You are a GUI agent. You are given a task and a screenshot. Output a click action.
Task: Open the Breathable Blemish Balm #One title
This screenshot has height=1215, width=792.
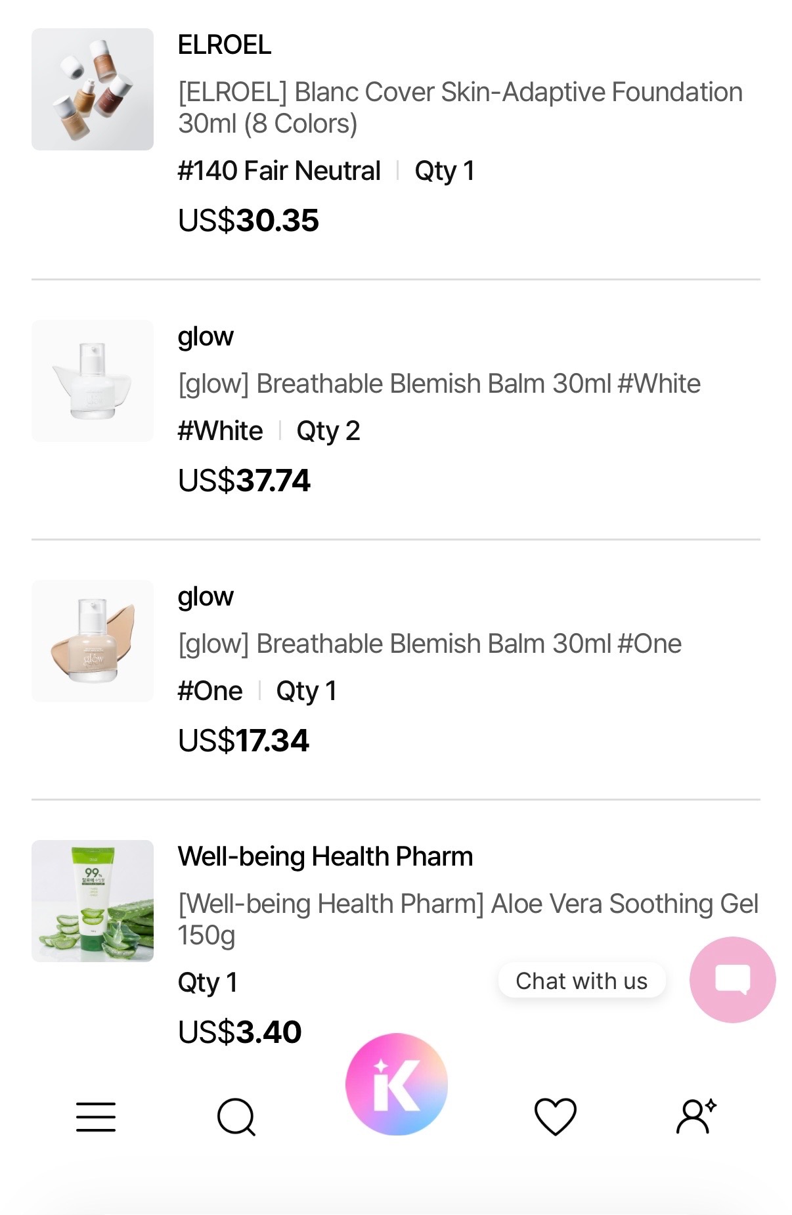pyautogui.click(x=430, y=644)
